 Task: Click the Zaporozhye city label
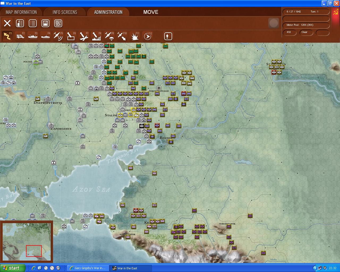point(61,129)
